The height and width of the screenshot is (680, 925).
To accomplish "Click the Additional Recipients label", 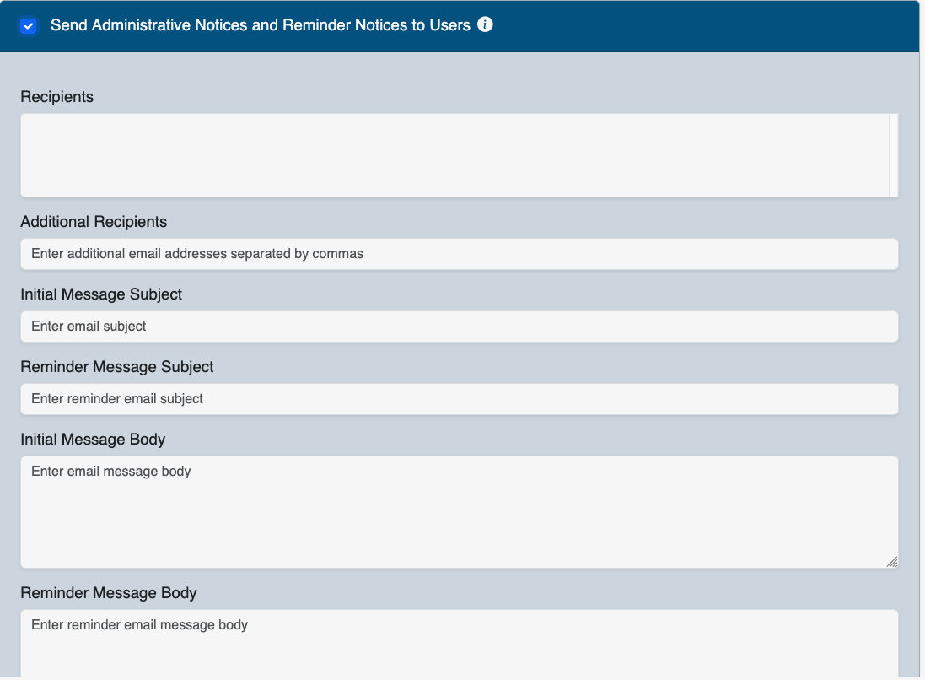I will (x=94, y=222).
